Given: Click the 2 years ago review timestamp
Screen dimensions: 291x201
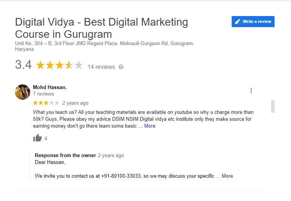Looking at the screenshot, I should click(75, 103).
